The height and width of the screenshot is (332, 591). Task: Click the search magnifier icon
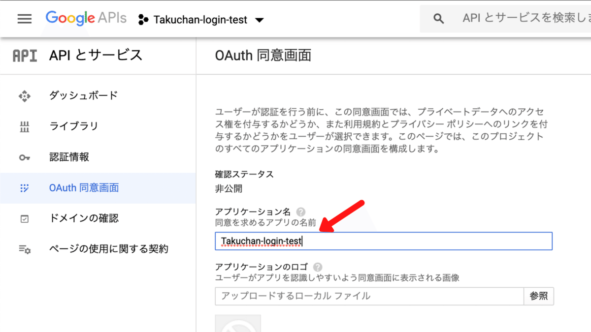tap(438, 19)
